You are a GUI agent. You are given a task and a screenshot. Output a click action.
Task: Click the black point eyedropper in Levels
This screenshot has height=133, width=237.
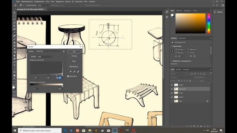click(70, 72)
